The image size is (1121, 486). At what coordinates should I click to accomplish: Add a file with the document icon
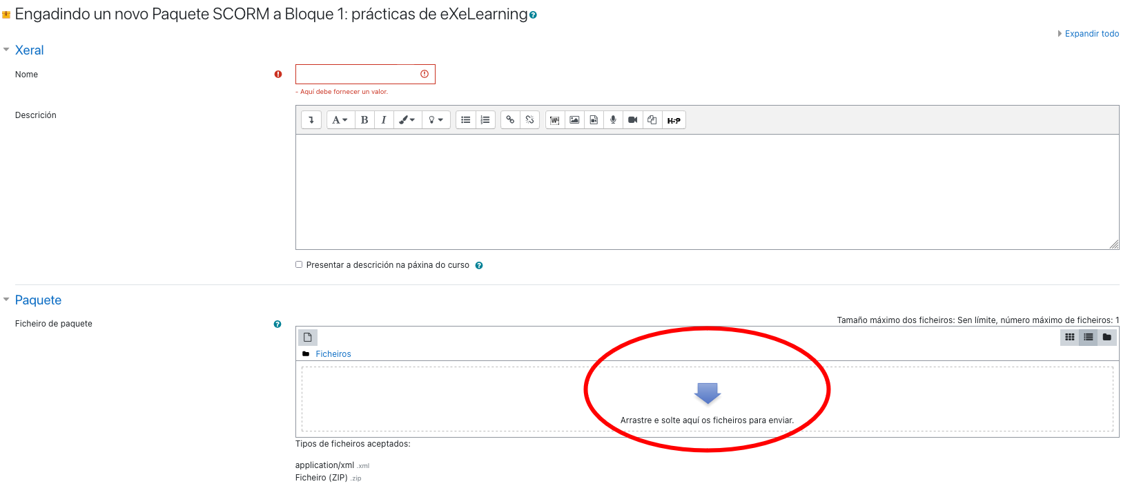(x=308, y=338)
